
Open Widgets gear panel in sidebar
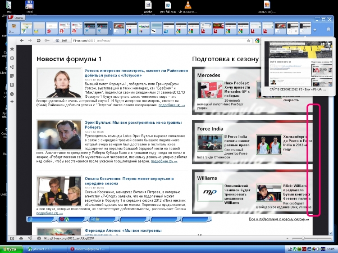[12, 58]
